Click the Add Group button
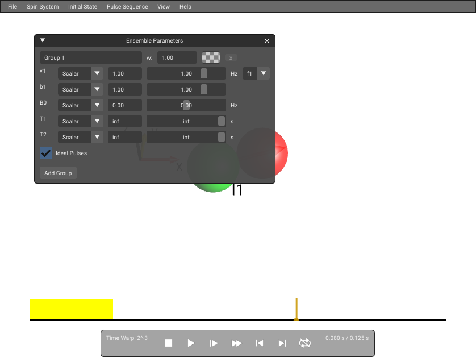The image size is (476, 357). pyautogui.click(x=58, y=173)
